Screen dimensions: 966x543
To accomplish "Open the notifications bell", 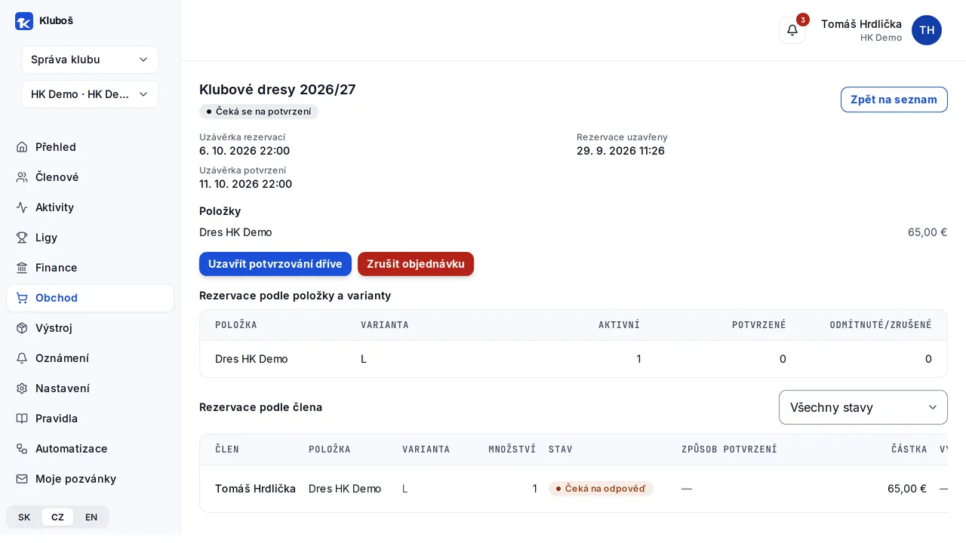I will (x=792, y=30).
